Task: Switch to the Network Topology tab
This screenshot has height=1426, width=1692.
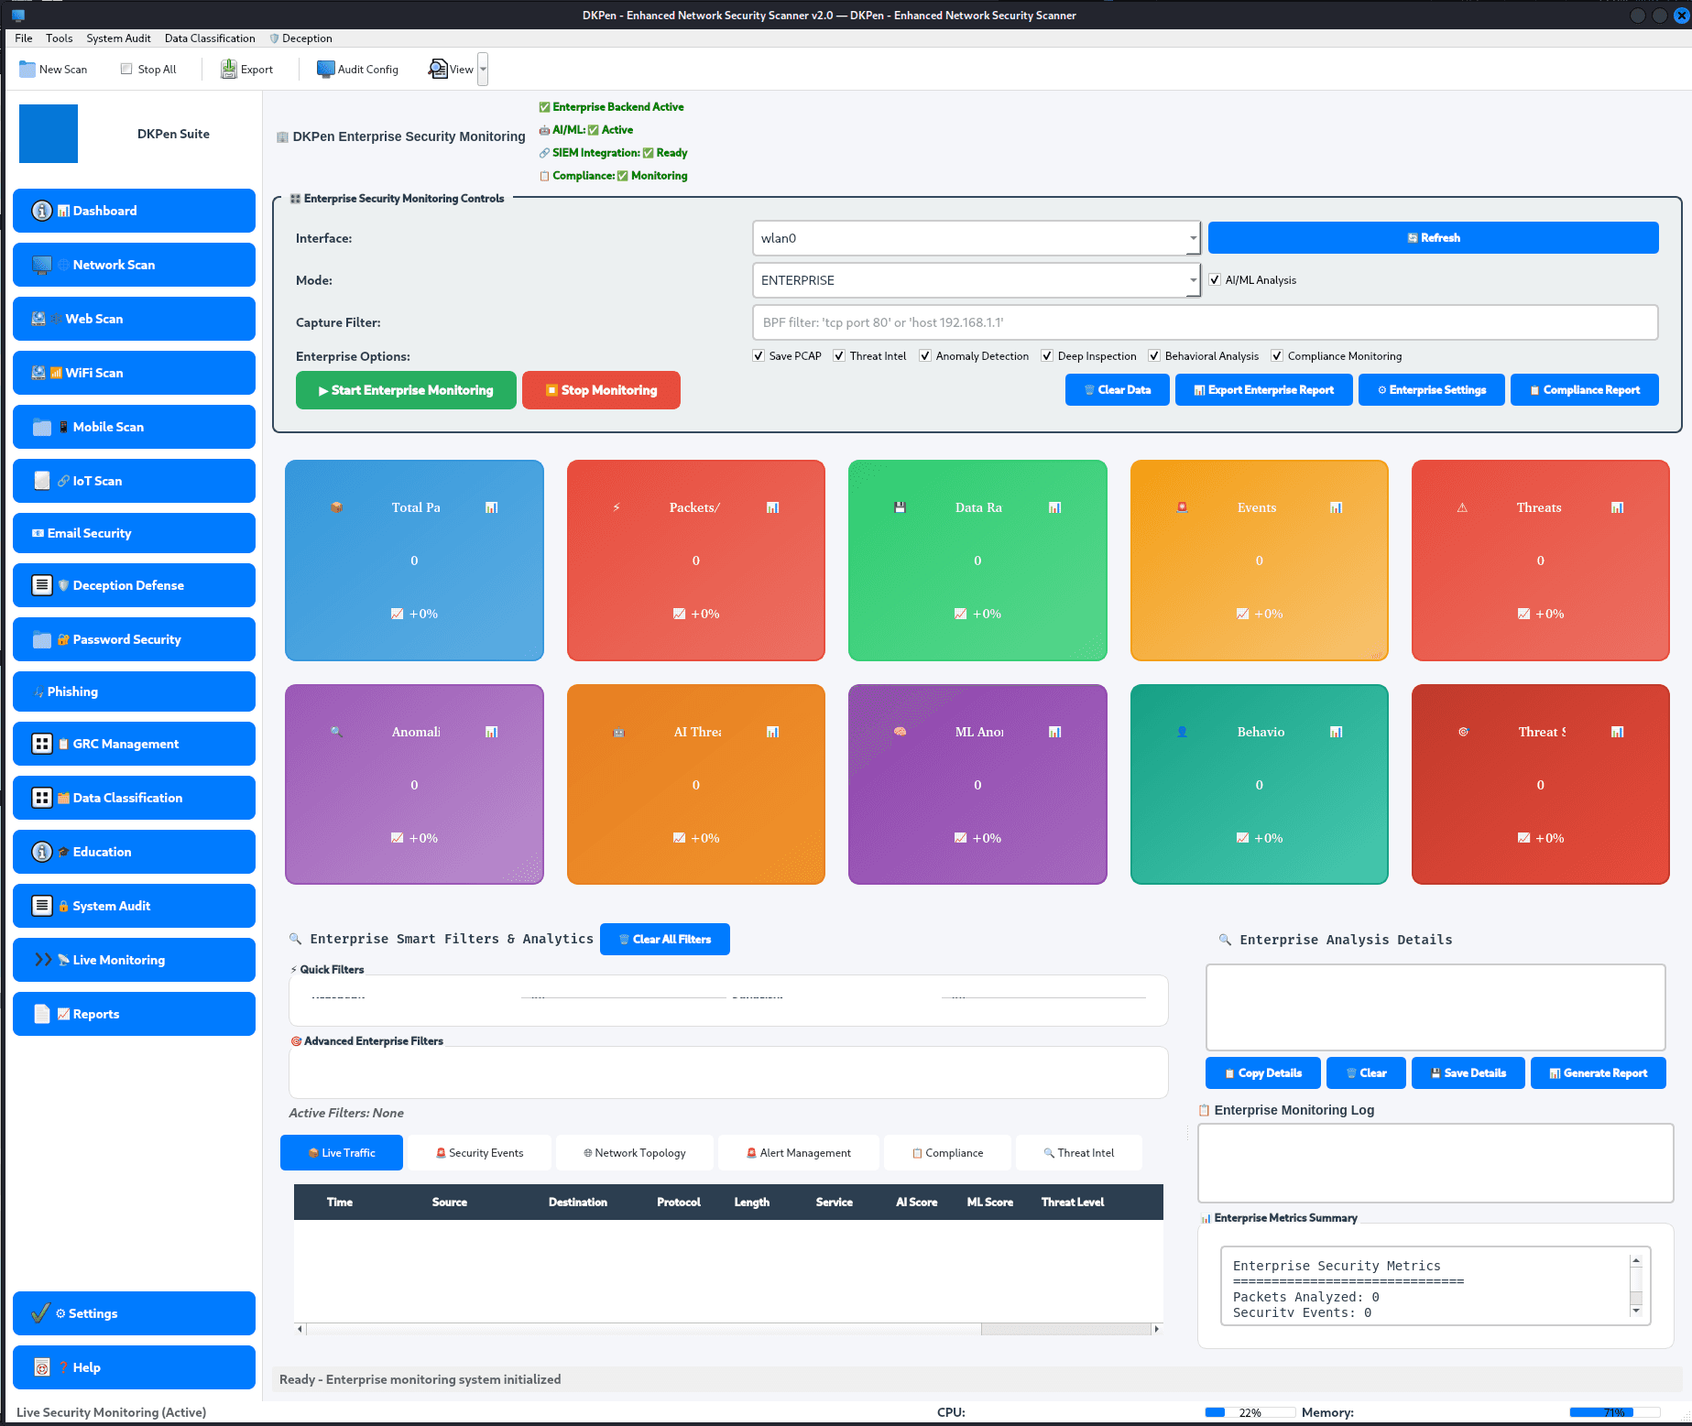Action: coord(634,1152)
